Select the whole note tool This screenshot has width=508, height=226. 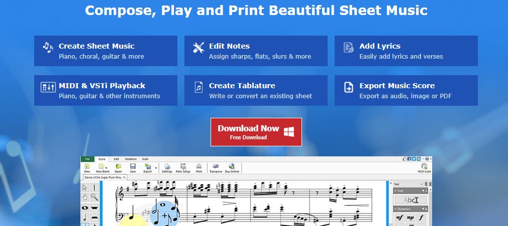[85, 208]
